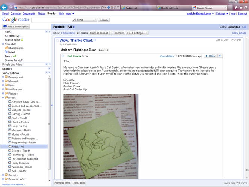
Task: Click the Geek - Reddit feed icon
Action: pyautogui.click(x=9, y=118)
